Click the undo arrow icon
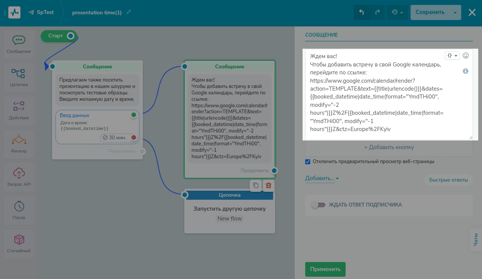 (x=361, y=12)
